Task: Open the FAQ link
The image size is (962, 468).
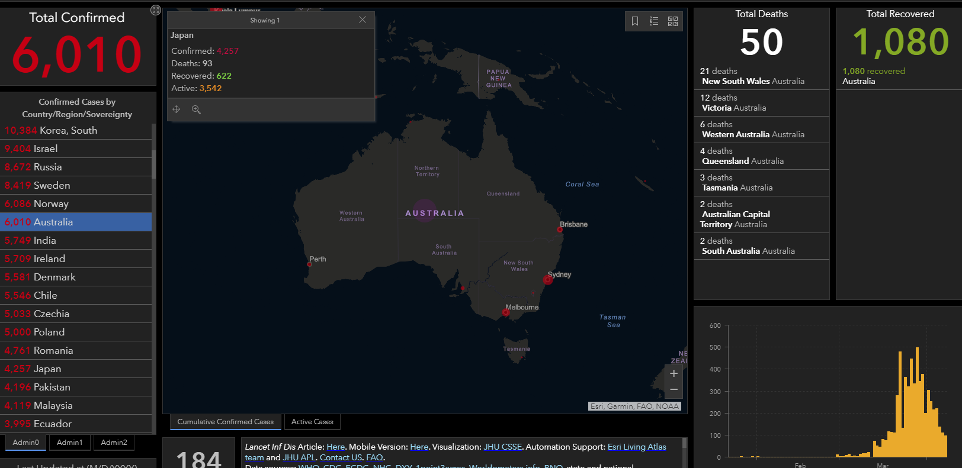Action: (x=374, y=457)
